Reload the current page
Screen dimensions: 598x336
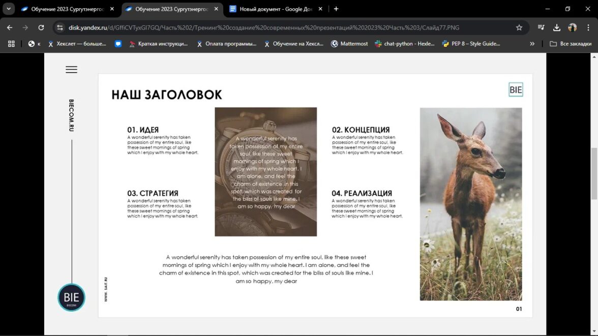pyautogui.click(x=41, y=27)
